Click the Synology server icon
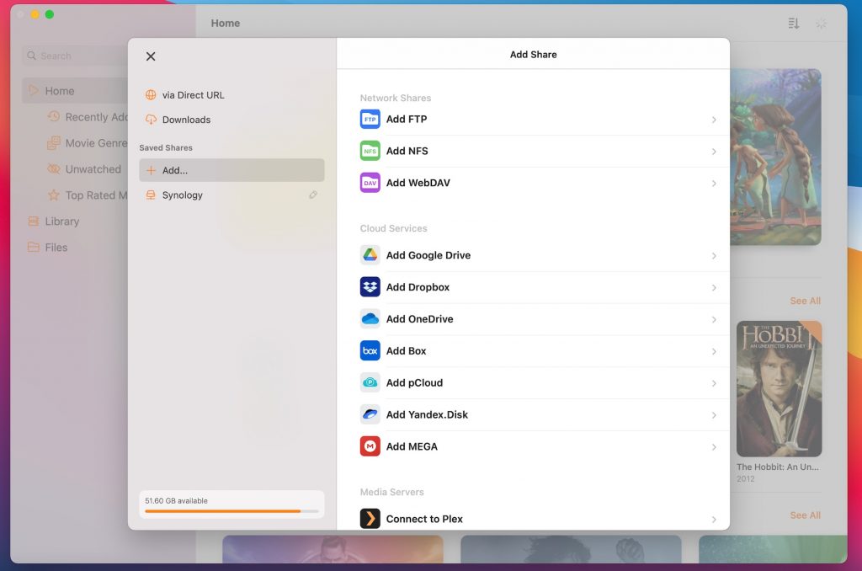 [151, 195]
